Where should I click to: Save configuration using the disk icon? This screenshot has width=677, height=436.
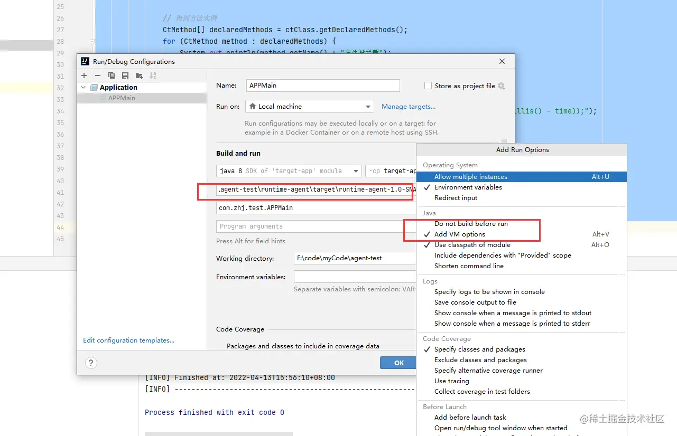click(x=125, y=75)
